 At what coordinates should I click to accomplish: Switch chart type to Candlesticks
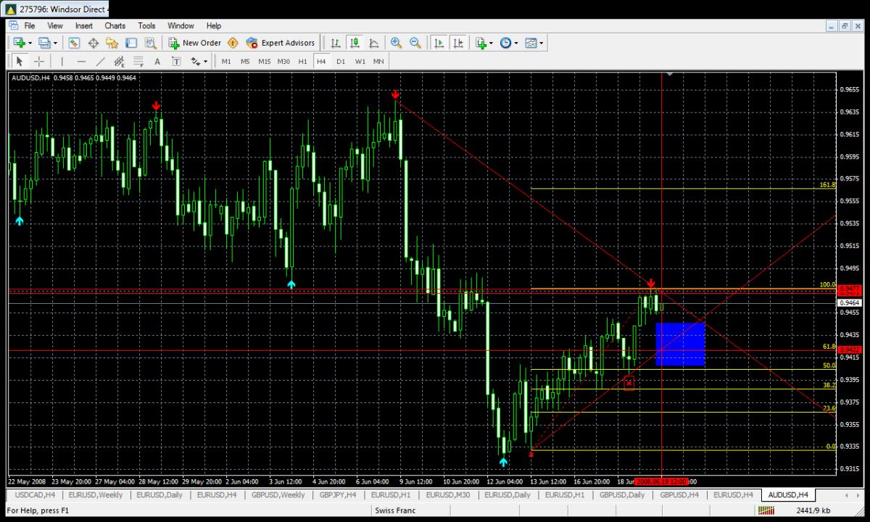[355, 43]
